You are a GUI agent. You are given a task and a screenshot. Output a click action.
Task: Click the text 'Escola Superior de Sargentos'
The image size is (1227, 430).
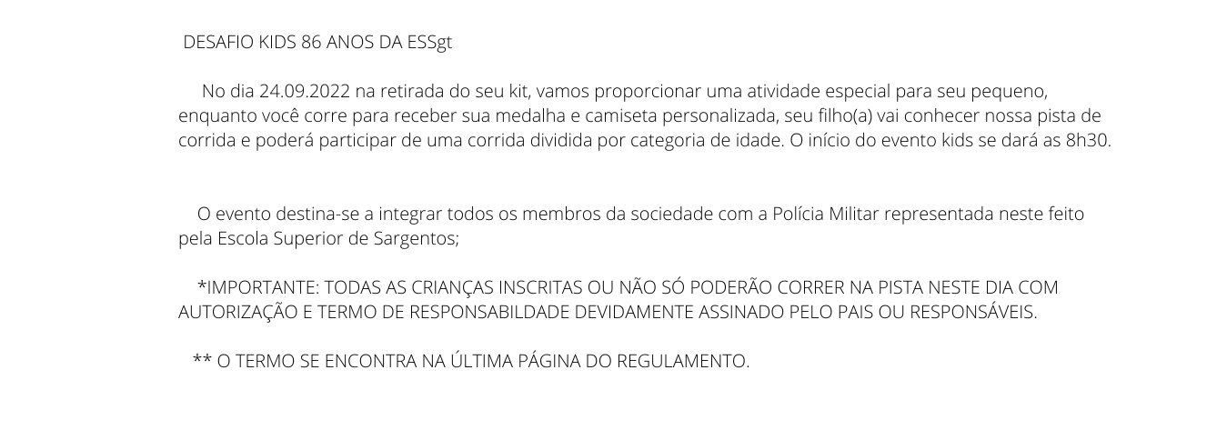click(336, 239)
